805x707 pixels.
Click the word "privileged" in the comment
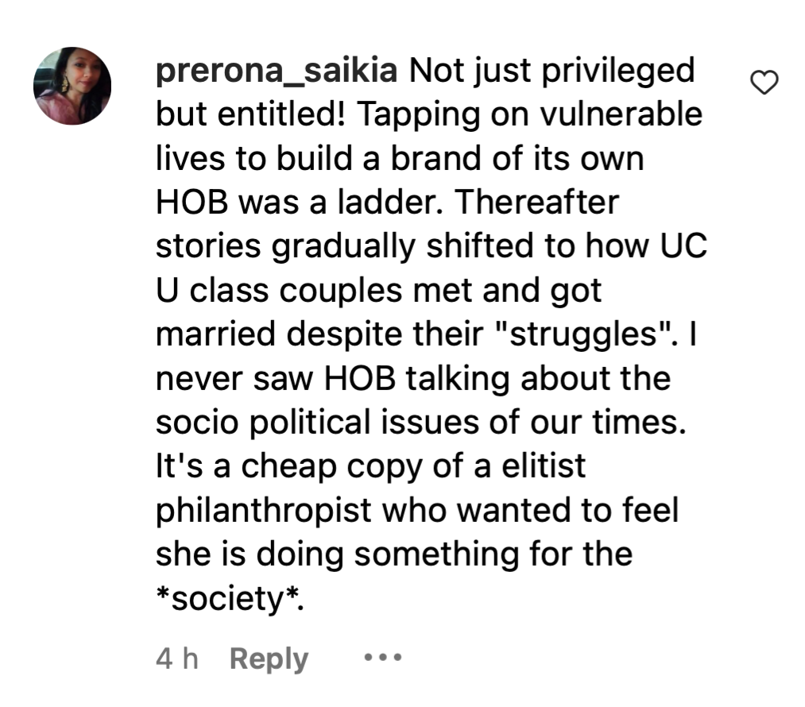618,71
